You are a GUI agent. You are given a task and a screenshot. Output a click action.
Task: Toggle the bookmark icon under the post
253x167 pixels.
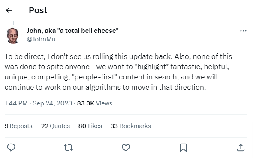tap(183, 147)
